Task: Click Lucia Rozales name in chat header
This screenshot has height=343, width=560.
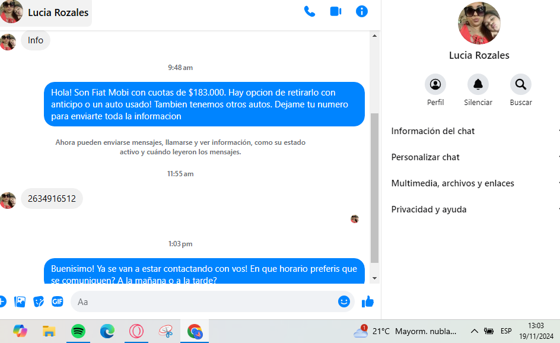Action: coord(58,12)
